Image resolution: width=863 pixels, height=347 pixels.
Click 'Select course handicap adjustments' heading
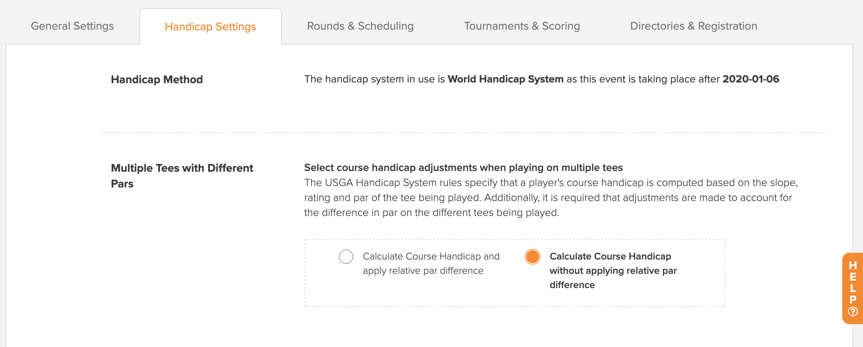[463, 167]
